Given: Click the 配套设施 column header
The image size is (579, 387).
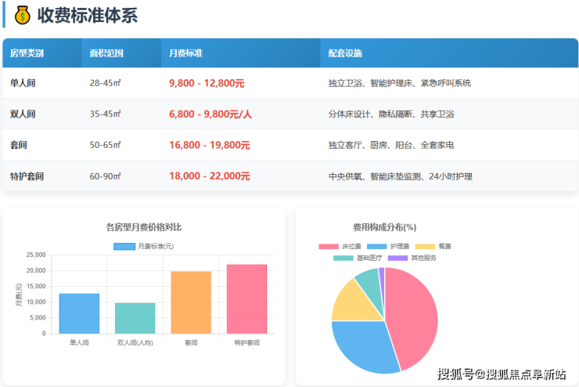Looking at the screenshot, I should 345,53.
